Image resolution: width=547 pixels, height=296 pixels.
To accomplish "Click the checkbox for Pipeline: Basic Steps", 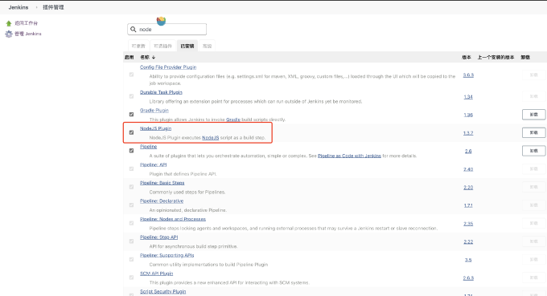I will point(131,187).
